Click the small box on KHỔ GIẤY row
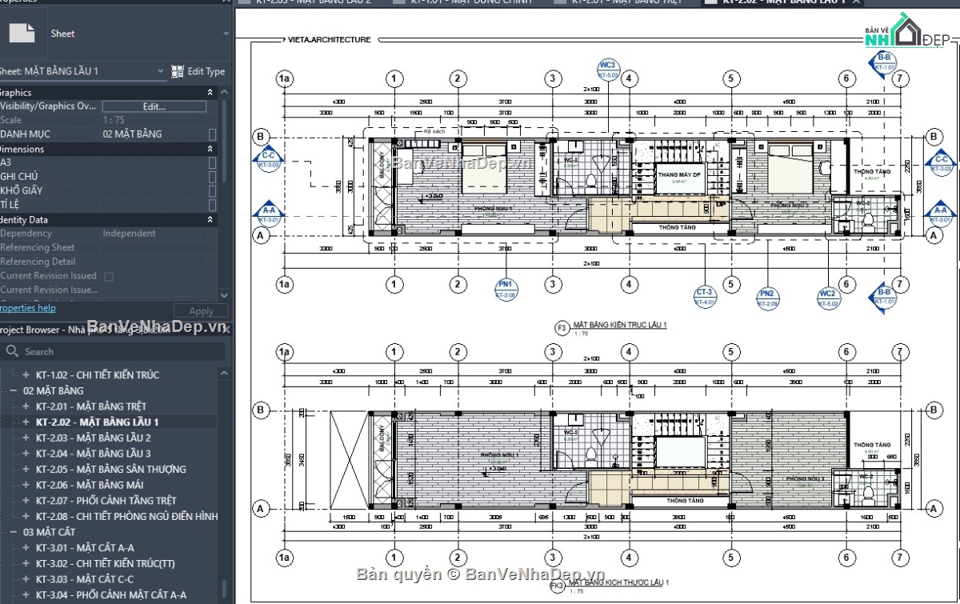The width and height of the screenshot is (960, 604). 212,190
